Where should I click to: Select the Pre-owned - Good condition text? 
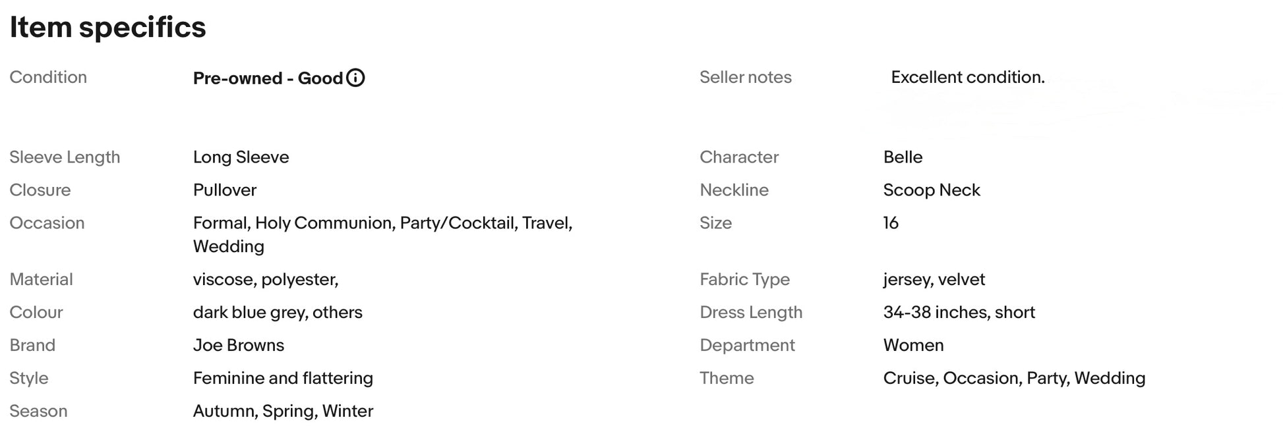pyautogui.click(x=268, y=78)
